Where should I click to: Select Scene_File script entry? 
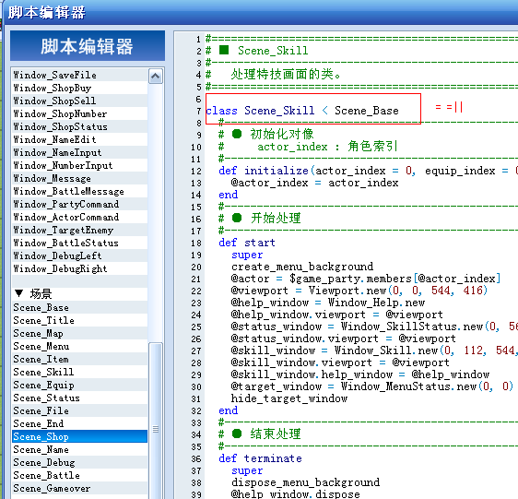tap(79, 410)
